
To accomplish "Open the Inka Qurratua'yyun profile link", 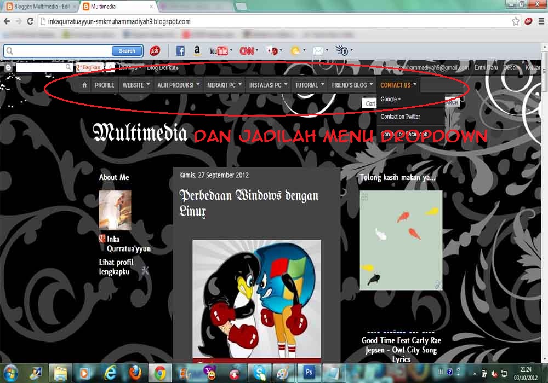I will click(x=128, y=243).
